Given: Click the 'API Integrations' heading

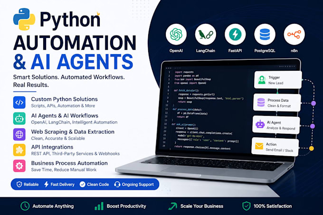Looking at the screenshot, I should (x=52, y=147).
